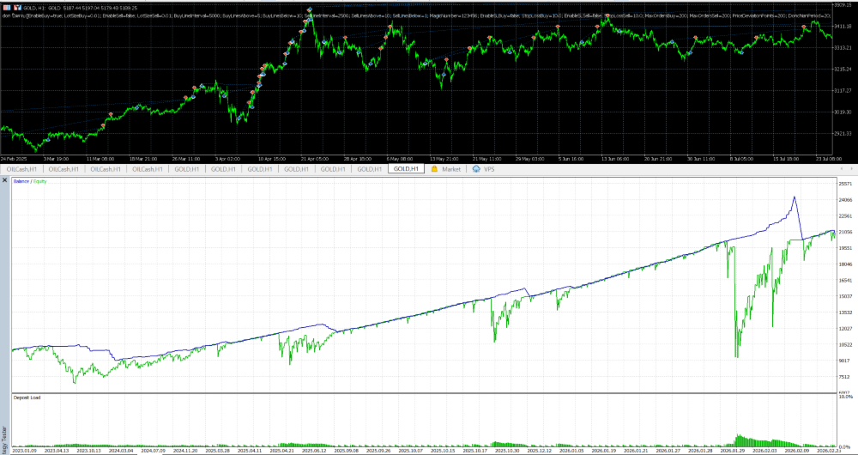Screen dimensions: 858x455
Task: Click the VPS cloud icon
Action: pos(475,169)
